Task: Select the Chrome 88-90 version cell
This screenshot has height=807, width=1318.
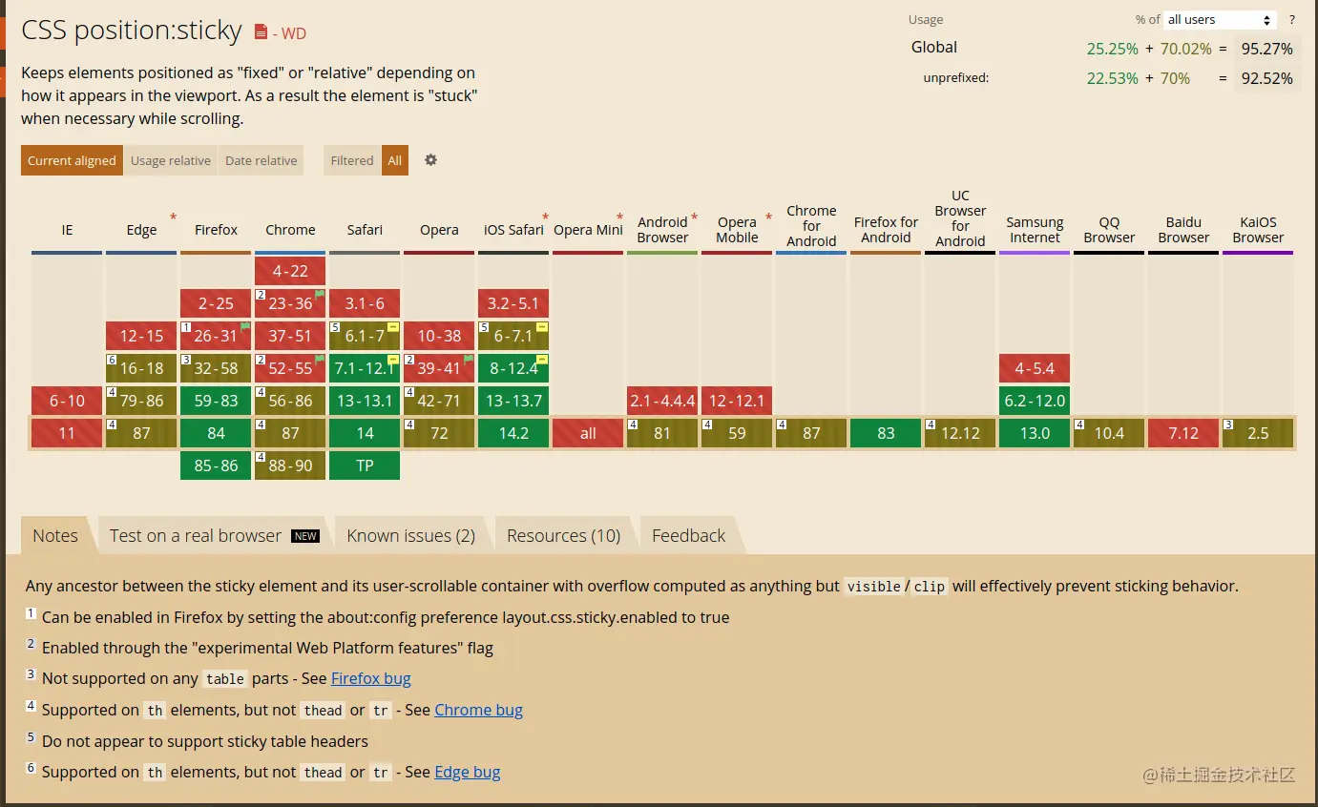Action: pos(290,466)
